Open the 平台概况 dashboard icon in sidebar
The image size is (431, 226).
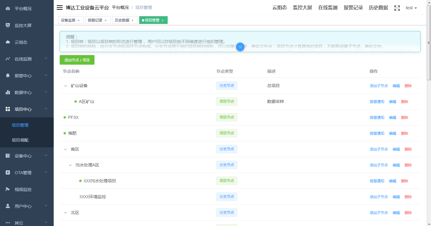tap(7, 8)
